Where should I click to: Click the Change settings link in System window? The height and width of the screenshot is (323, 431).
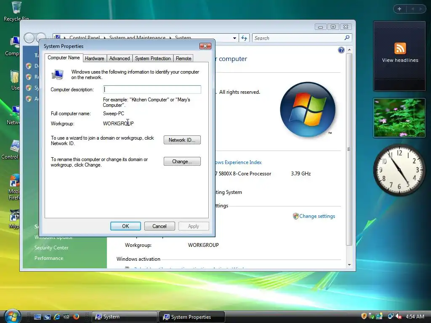click(317, 216)
